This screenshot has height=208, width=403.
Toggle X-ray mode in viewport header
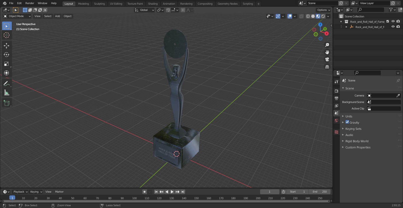pyautogui.click(x=301, y=16)
